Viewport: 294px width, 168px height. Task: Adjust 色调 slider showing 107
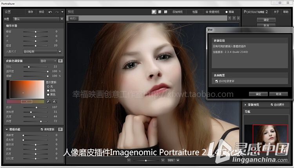pos(35,107)
